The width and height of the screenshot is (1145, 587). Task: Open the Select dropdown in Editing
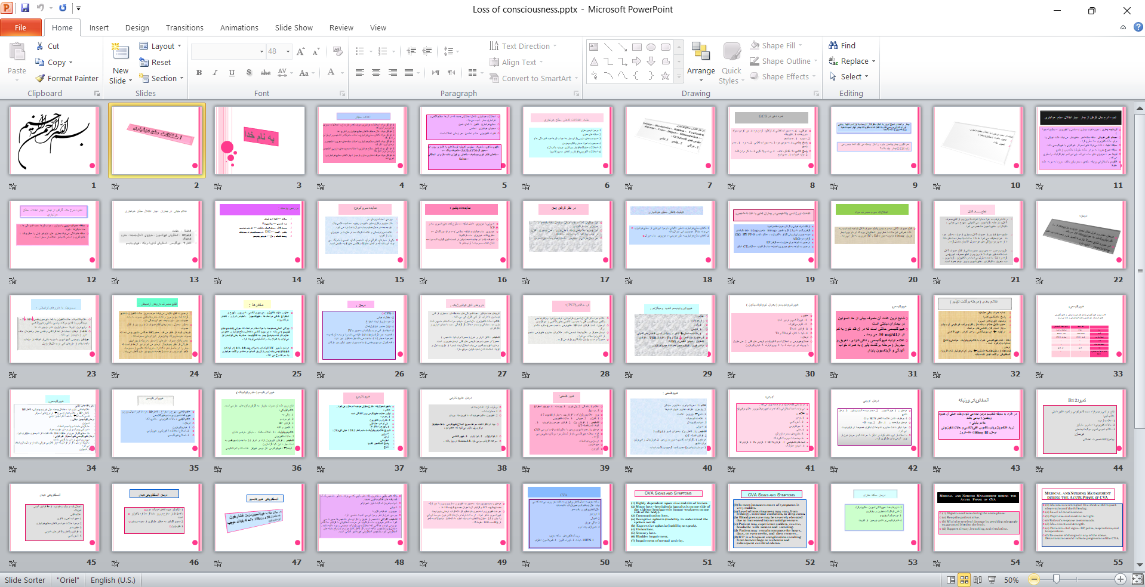[x=848, y=76]
